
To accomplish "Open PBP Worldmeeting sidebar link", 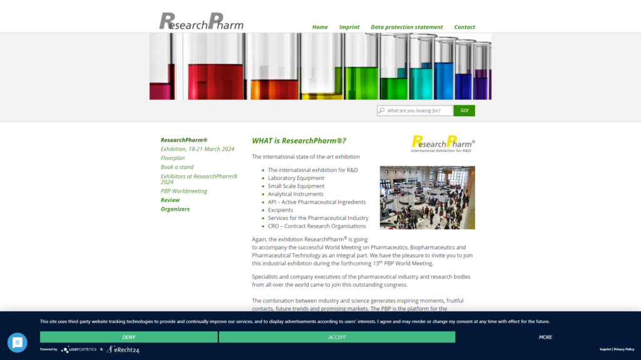I will (x=183, y=191).
